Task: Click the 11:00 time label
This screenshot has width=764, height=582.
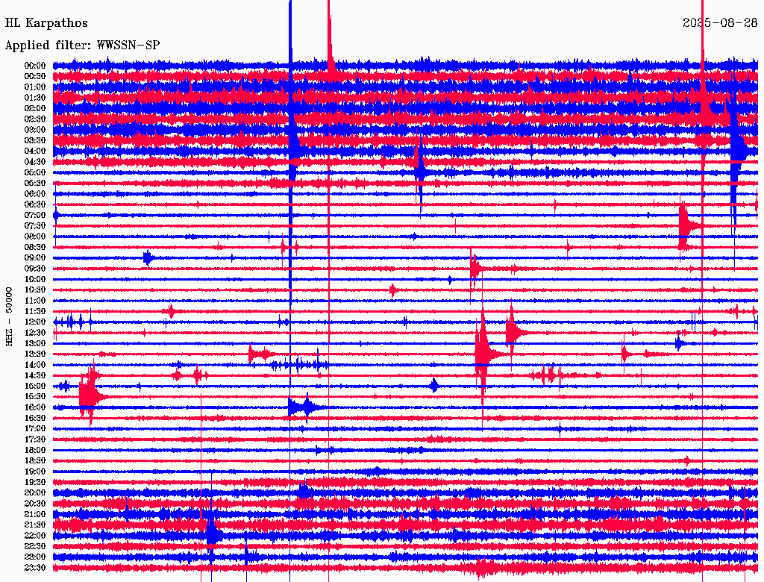Action: coord(35,301)
